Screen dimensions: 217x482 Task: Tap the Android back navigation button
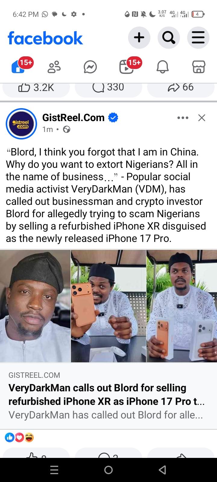coord(162,470)
